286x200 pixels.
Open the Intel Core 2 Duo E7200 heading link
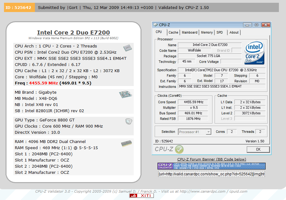pyautogui.click(x=74, y=32)
